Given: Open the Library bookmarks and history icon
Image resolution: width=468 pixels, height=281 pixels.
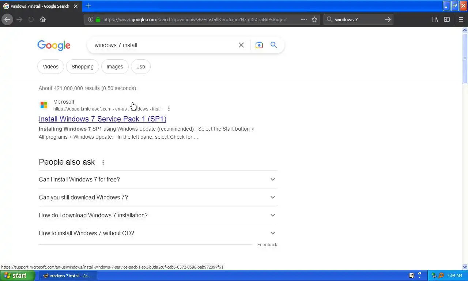Looking at the screenshot, I should click(435, 19).
